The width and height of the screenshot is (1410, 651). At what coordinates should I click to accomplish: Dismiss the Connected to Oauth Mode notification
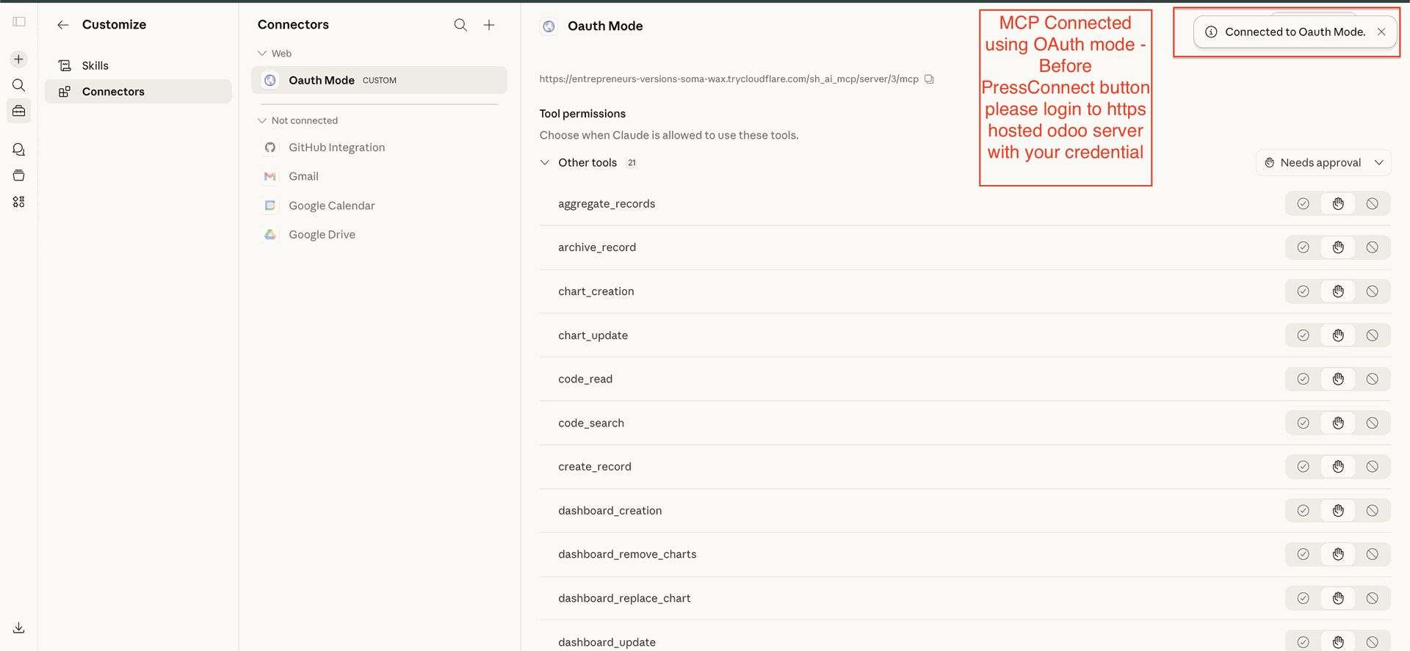coord(1381,32)
